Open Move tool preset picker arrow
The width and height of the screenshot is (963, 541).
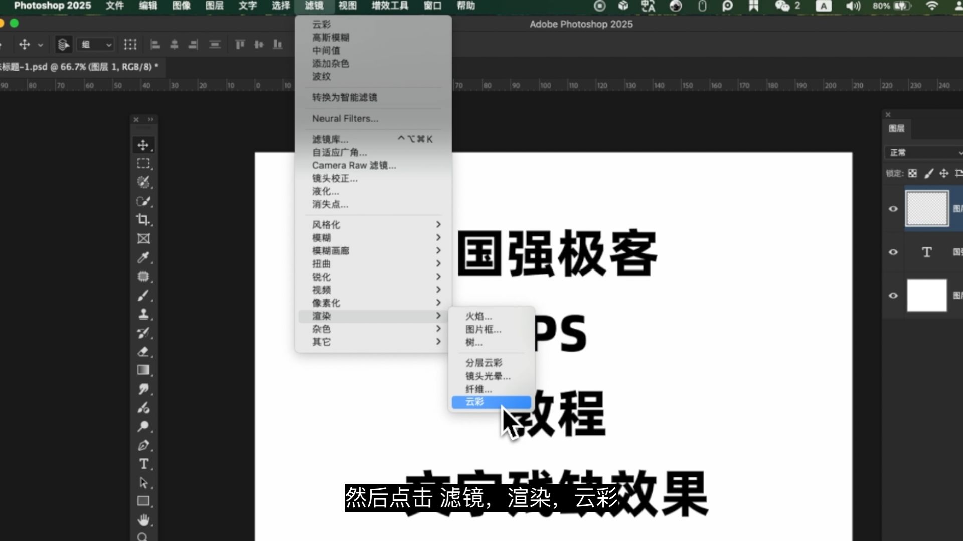click(41, 45)
